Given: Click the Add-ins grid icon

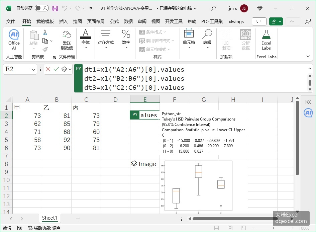Looking at the screenshot, I should click(226, 34).
